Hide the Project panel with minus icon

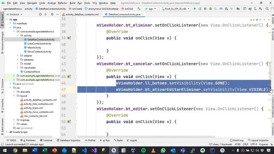(x=57, y=14)
